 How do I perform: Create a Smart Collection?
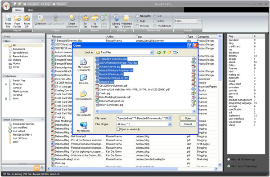click(x=72, y=21)
